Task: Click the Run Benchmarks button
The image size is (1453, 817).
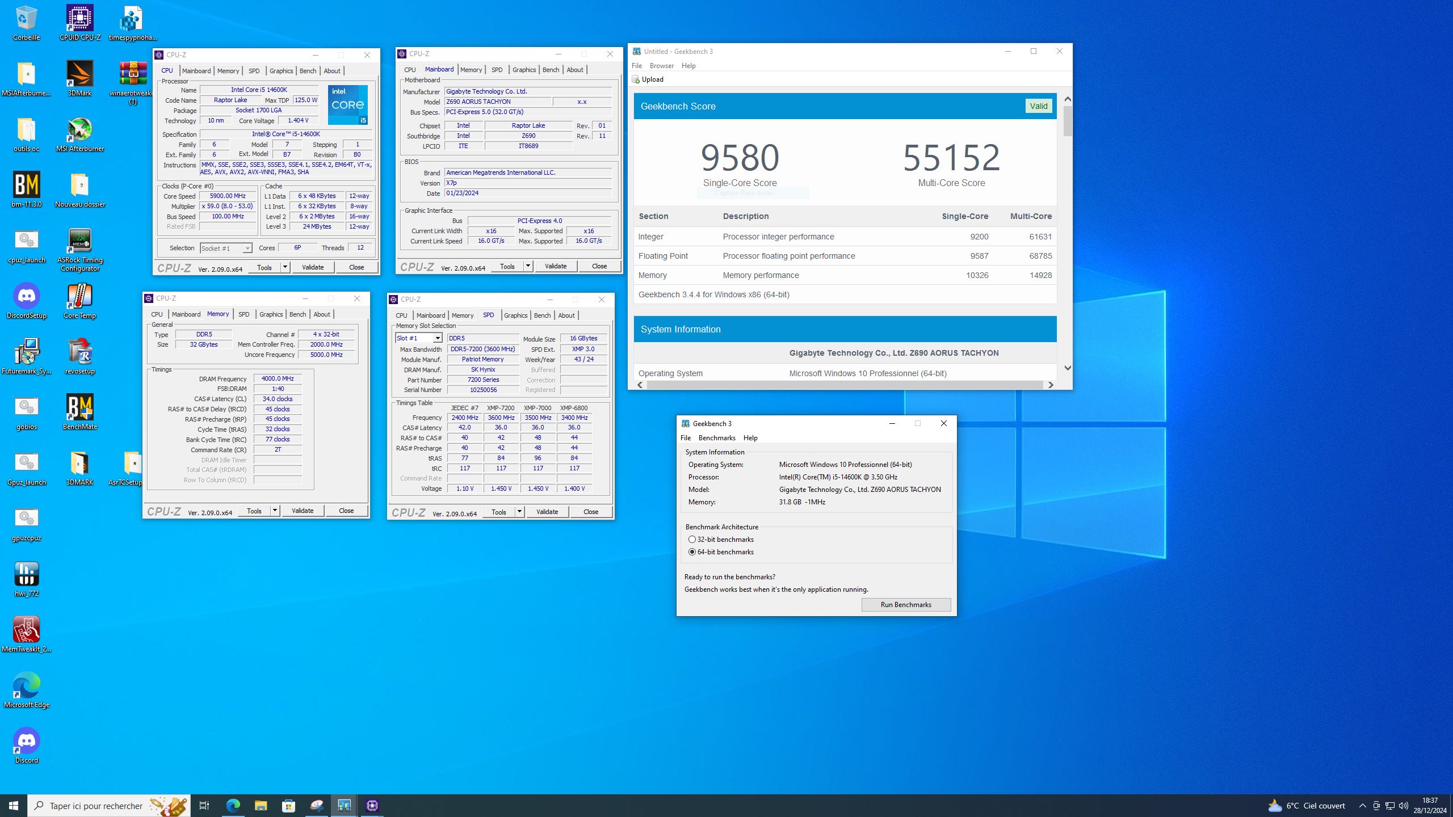Action: pyautogui.click(x=906, y=605)
